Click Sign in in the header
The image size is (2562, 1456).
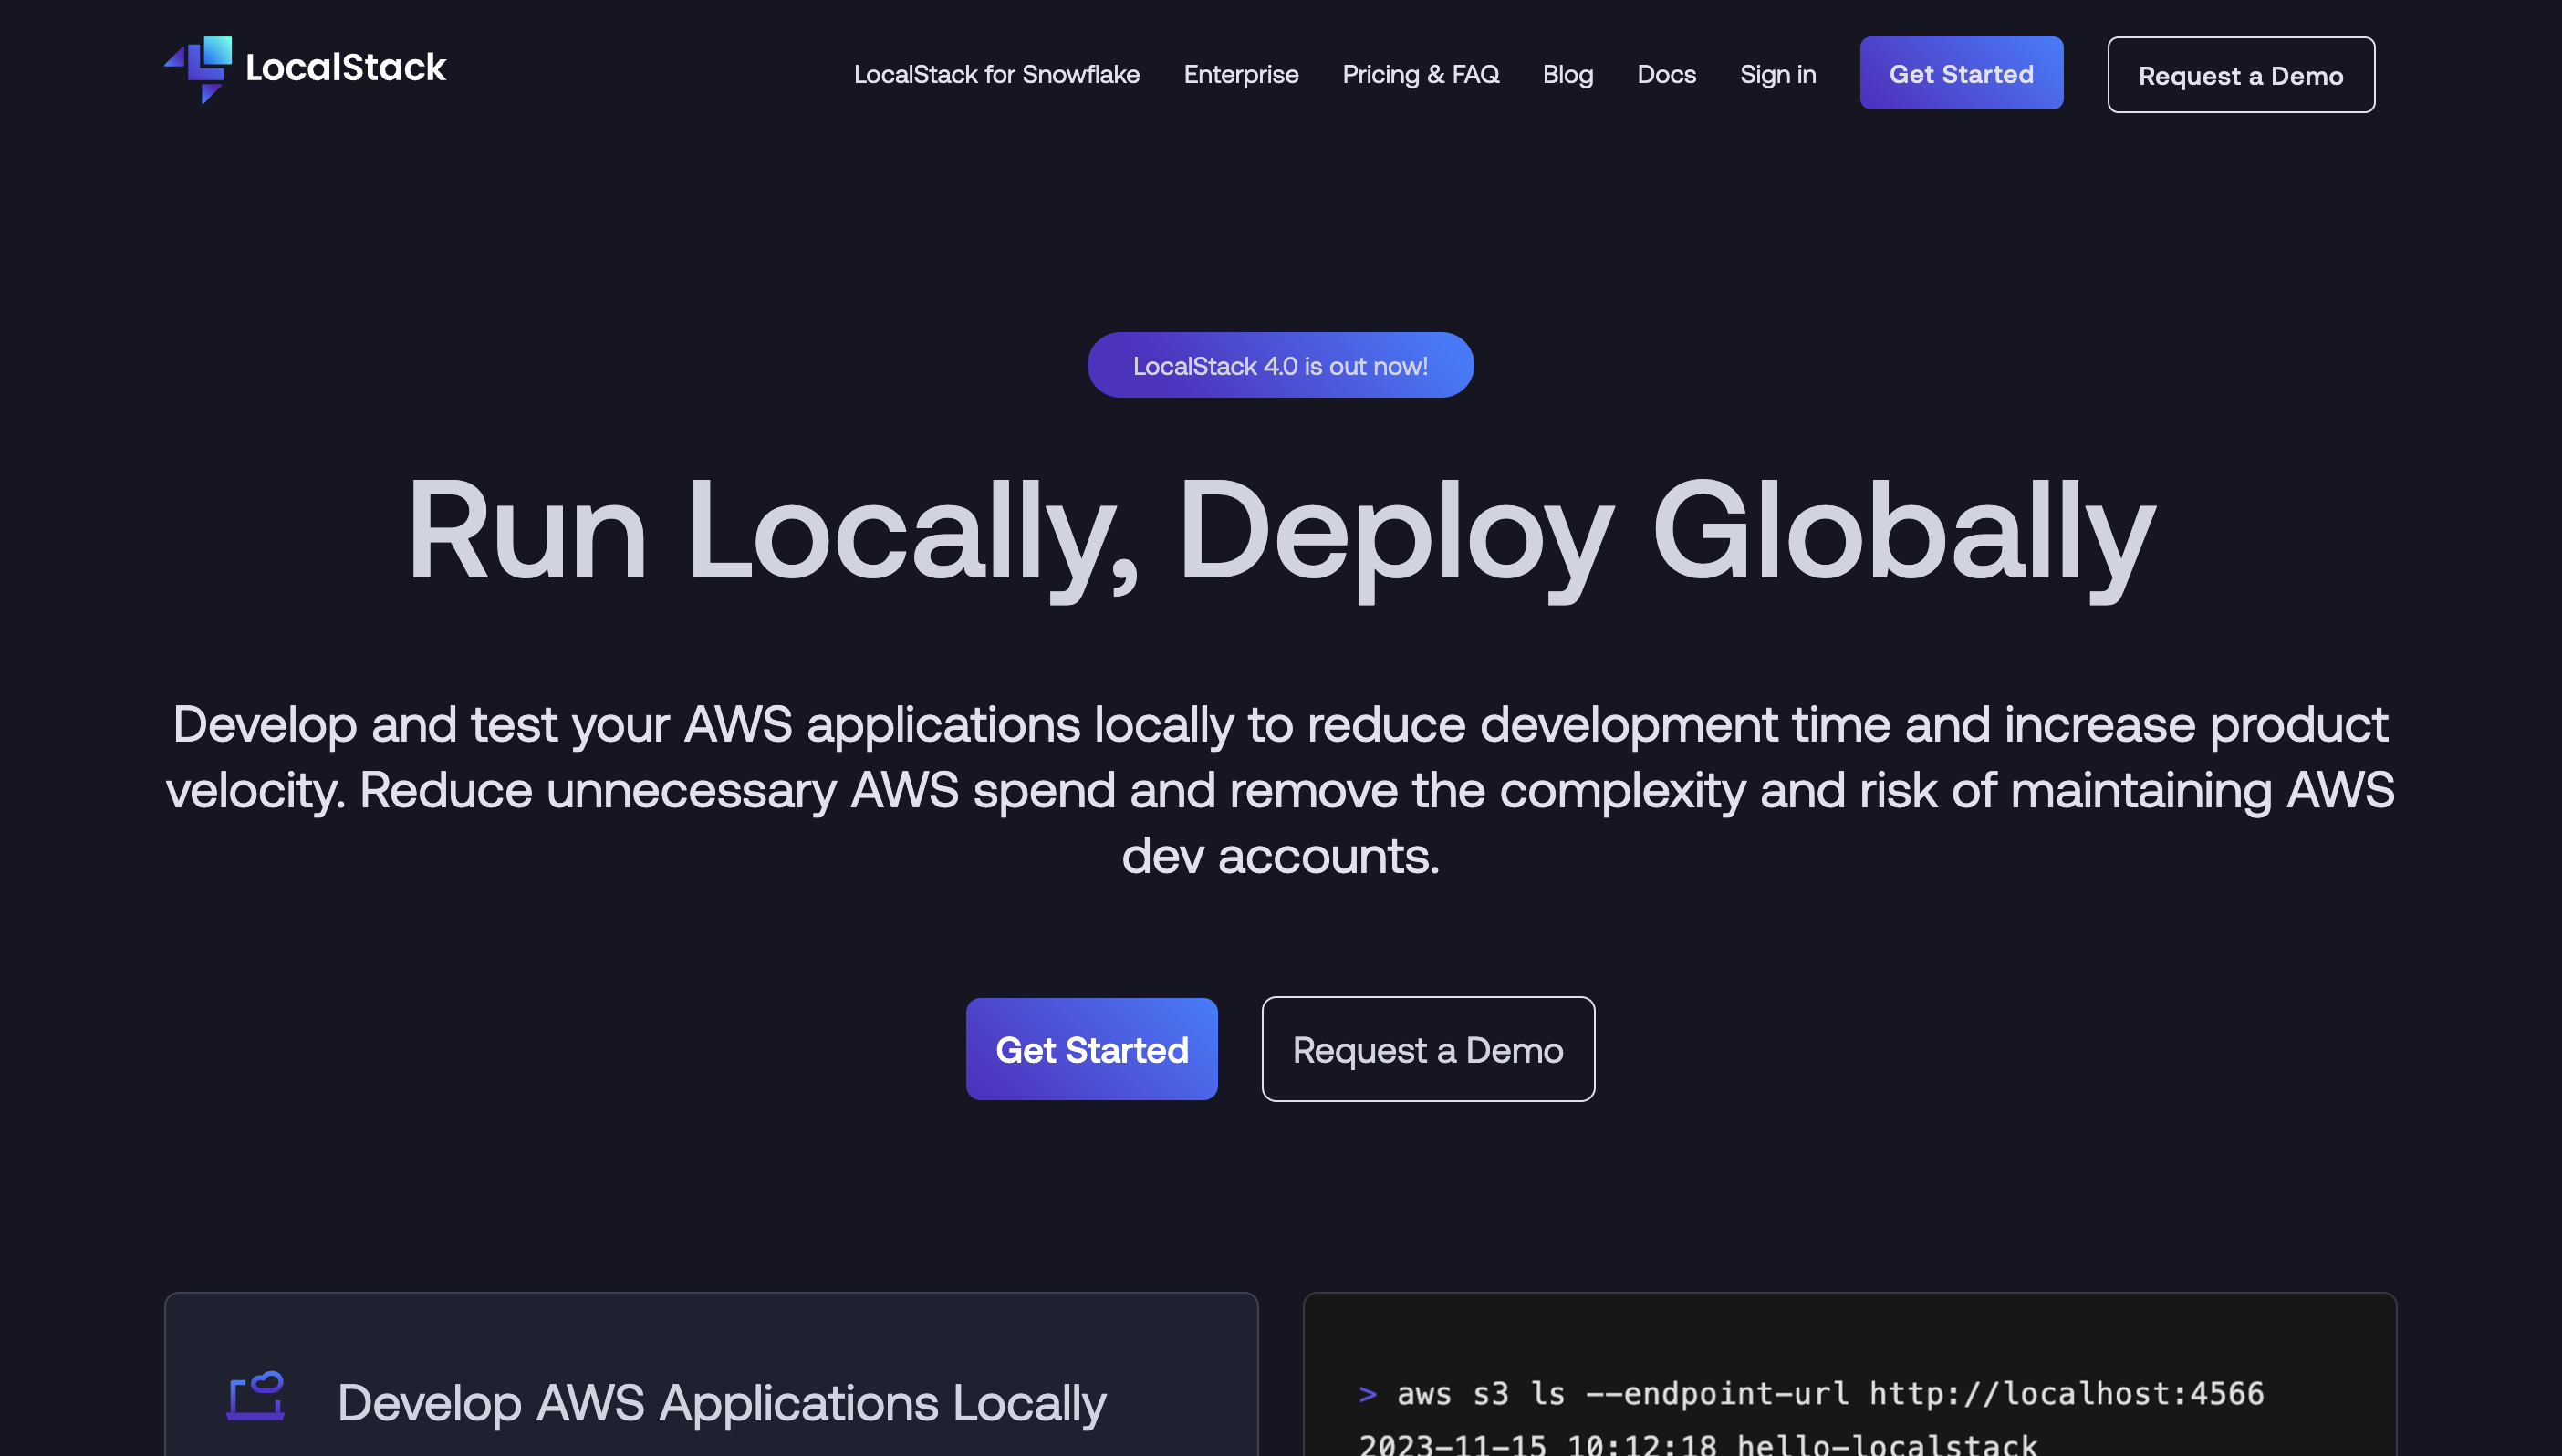pyautogui.click(x=1777, y=74)
